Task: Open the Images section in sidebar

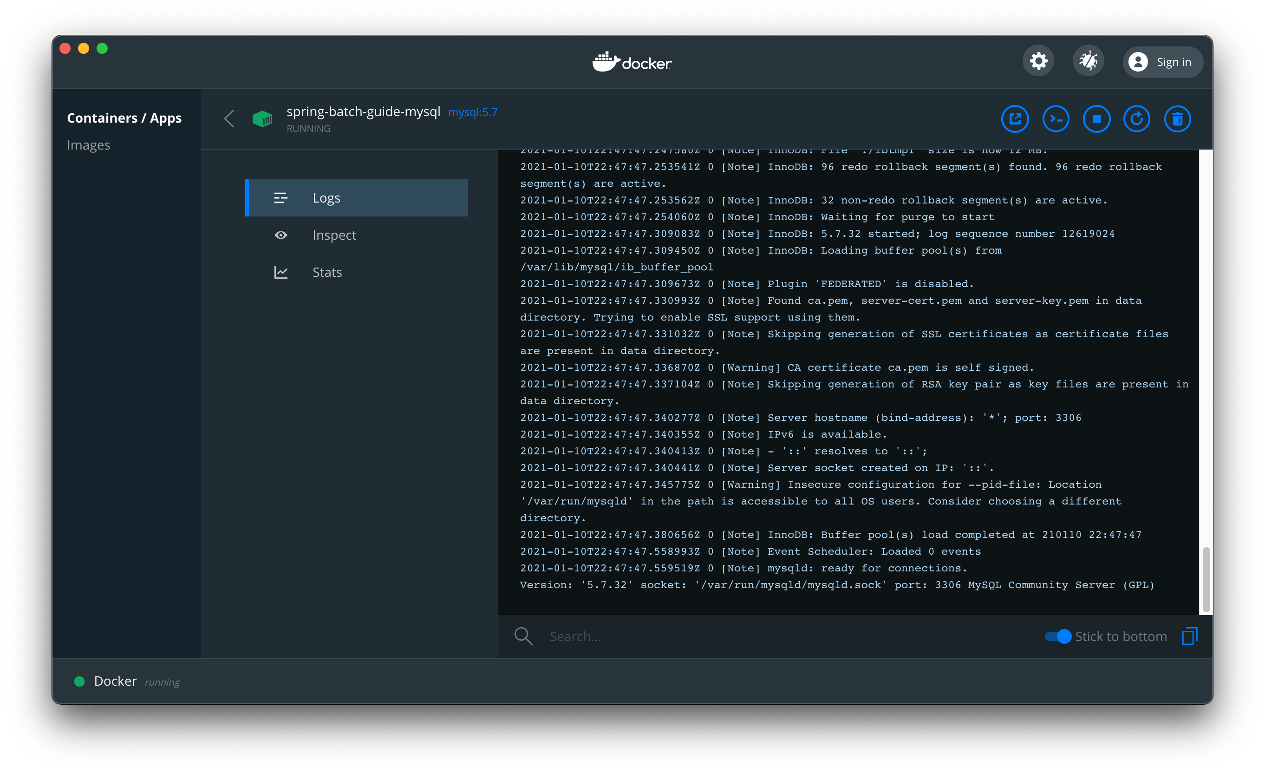Action: coord(88,145)
